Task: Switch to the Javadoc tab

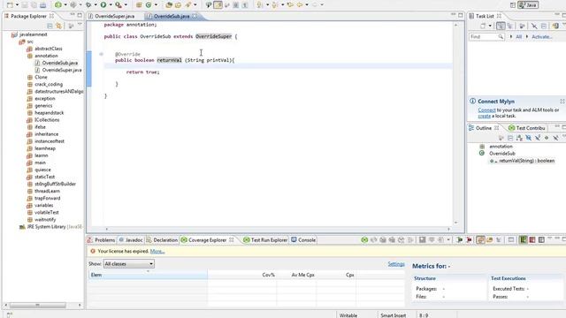Action: 131,240
